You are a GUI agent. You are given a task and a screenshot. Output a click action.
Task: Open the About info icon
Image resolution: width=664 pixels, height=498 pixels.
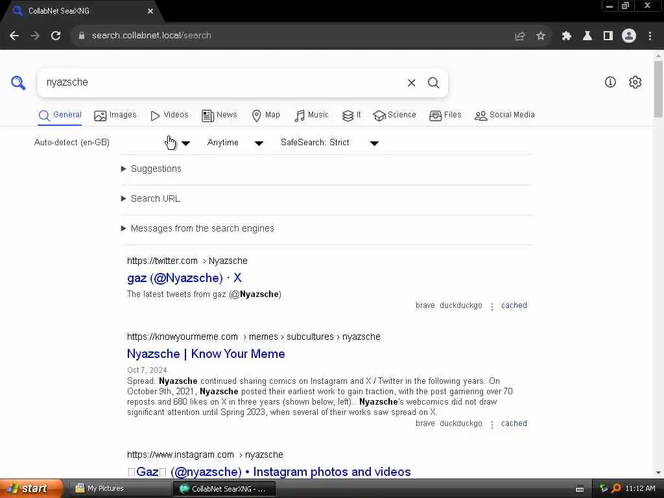[x=610, y=82]
